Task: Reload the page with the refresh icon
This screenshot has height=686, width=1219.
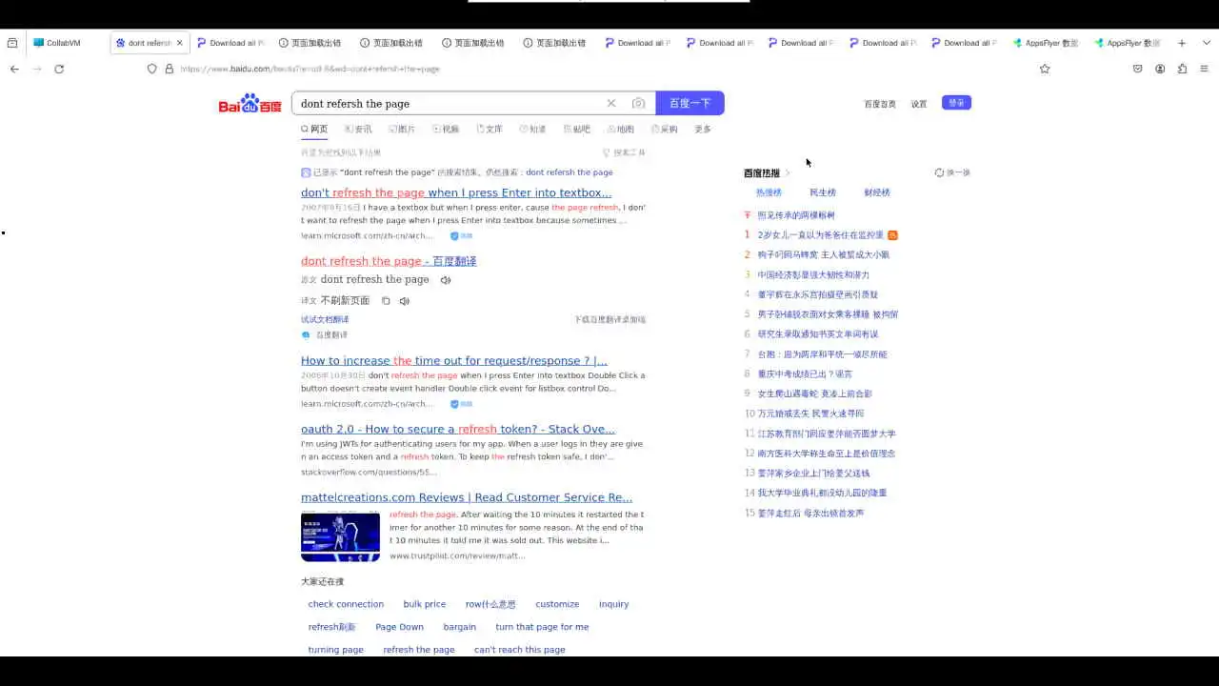Action: pyautogui.click(x=59, y=69)
